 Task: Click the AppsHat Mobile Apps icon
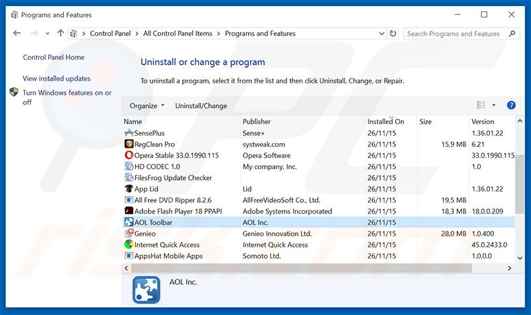point(128,256)
